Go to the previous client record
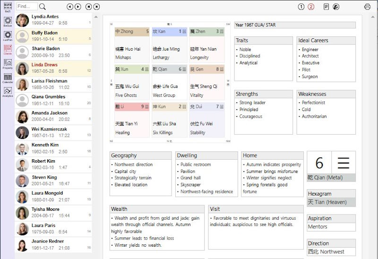The height and width of the screenshot is (259, 378). (x=70, y=7)
